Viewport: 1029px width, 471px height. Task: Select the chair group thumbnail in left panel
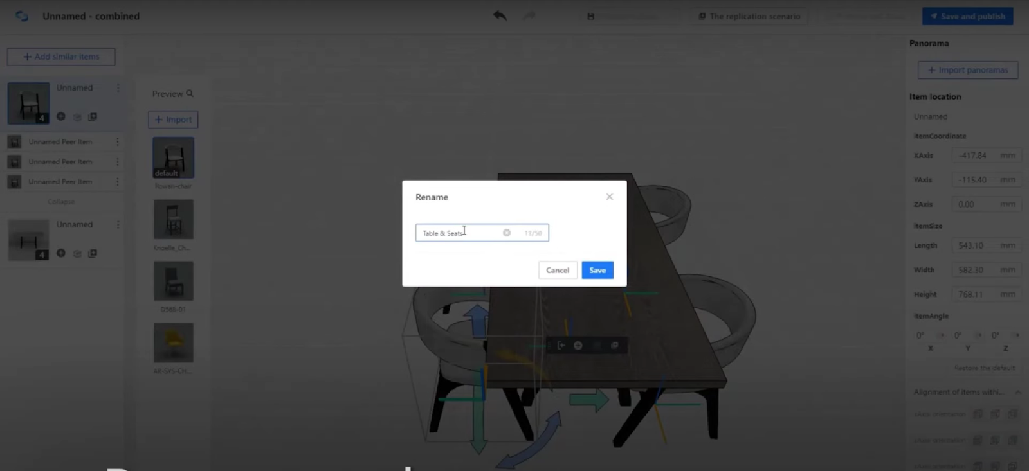pos(29,103)
